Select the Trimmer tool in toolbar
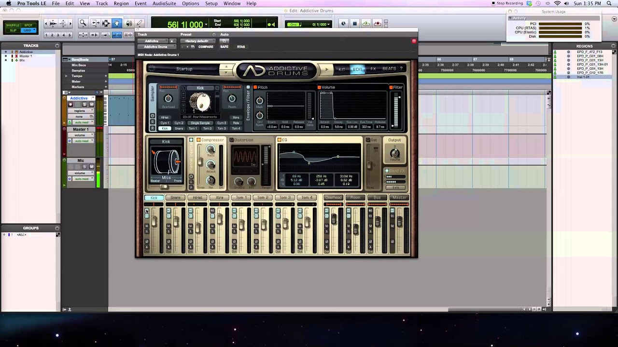Viewport: 618px width, 347px height. coord(96,23)
